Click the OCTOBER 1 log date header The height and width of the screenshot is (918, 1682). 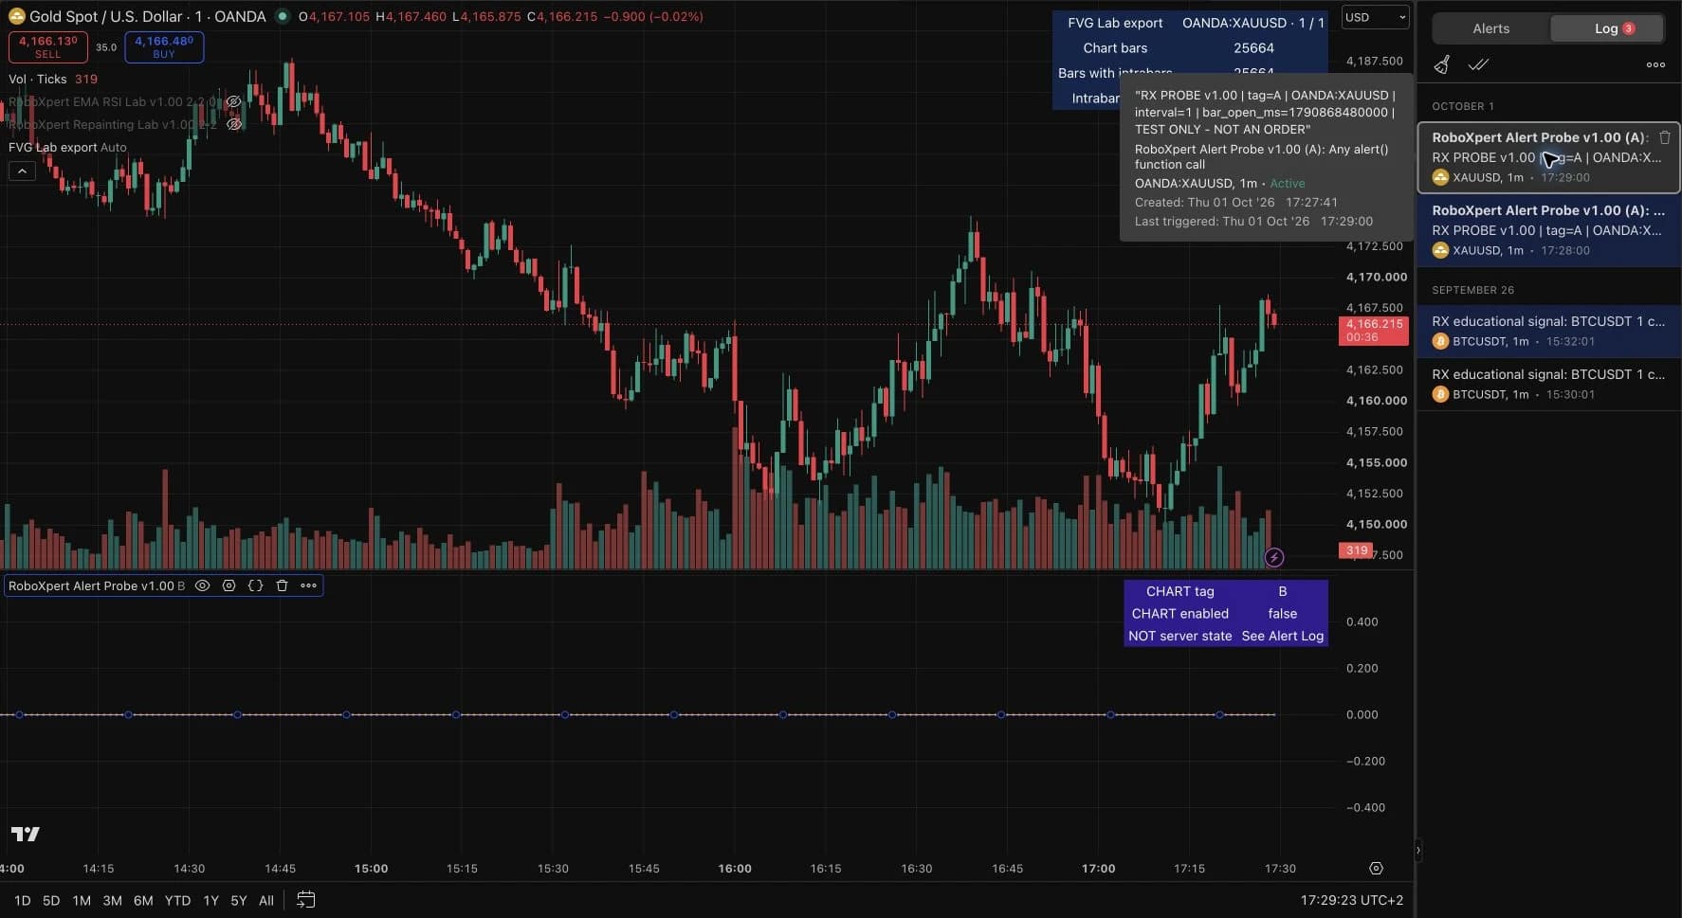coord(1462,106)
